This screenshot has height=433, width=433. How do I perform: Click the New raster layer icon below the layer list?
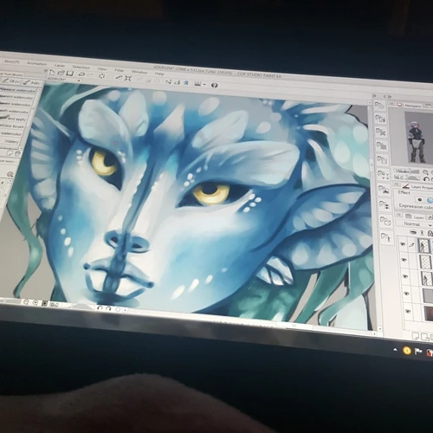tap(415, 336)
